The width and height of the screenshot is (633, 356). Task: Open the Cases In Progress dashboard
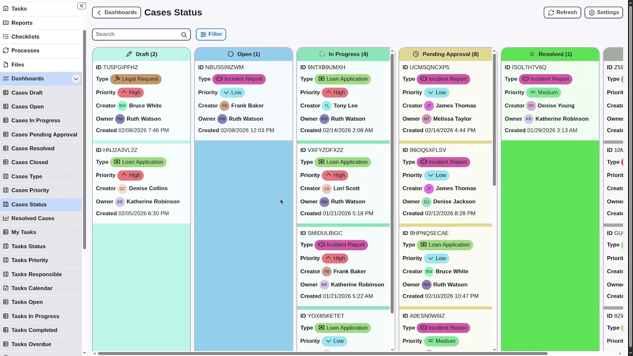[x=41, y=120]
